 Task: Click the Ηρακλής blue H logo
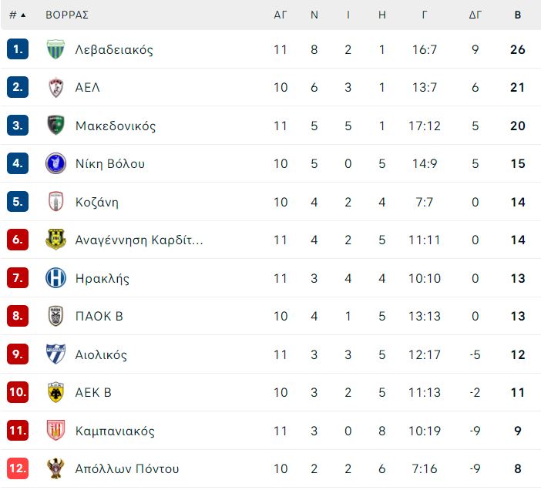pos(55,277)
